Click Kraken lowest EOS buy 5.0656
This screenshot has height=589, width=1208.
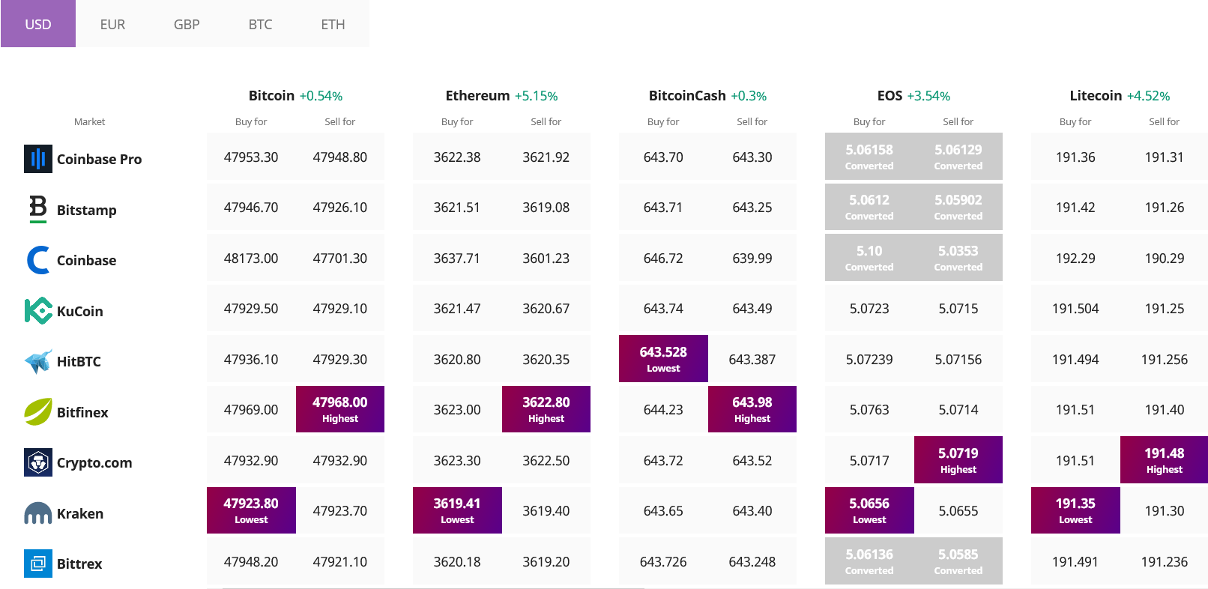869,510
